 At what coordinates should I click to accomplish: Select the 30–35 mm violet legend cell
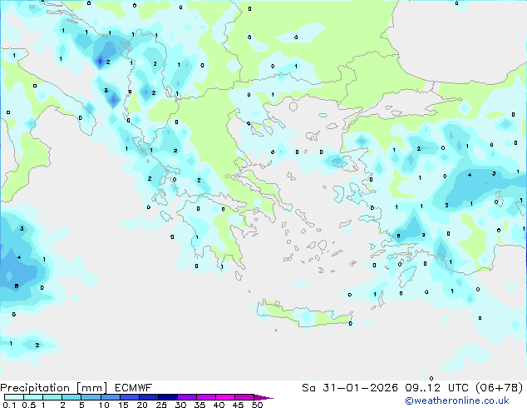[187, 397]
